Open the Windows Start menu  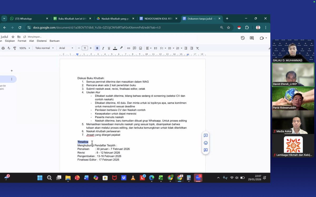(x=40, y=178)
